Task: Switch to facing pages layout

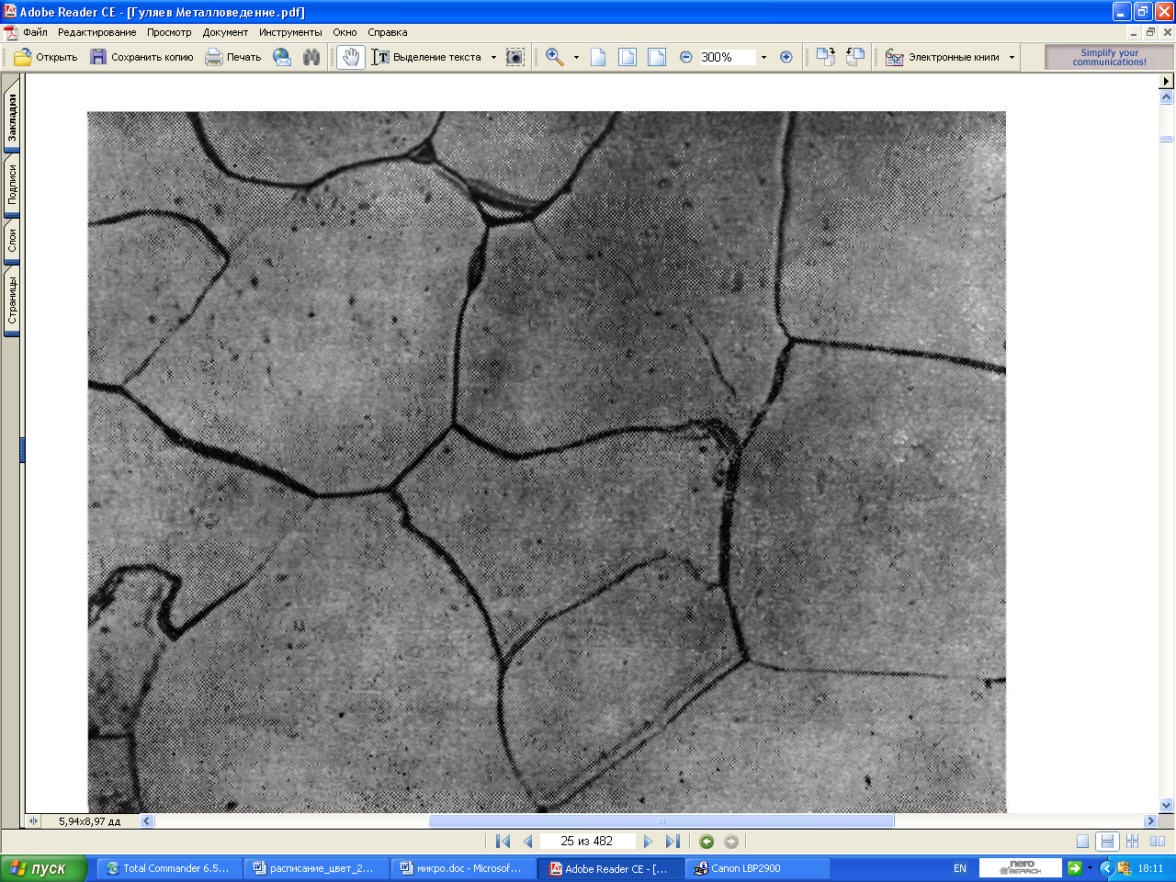Action: coord(1158,841)
